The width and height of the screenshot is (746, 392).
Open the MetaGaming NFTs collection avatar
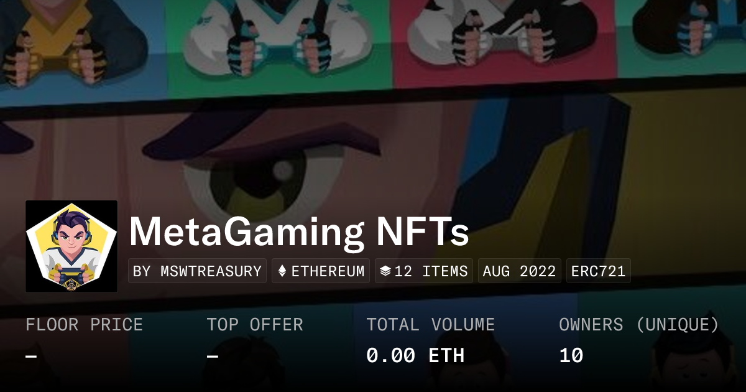click(71, 246)
